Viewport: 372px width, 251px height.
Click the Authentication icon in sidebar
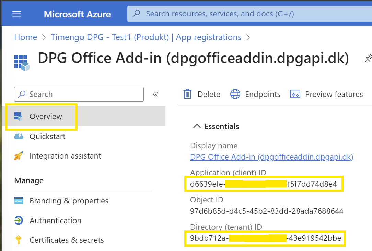[x=19, y=221]
